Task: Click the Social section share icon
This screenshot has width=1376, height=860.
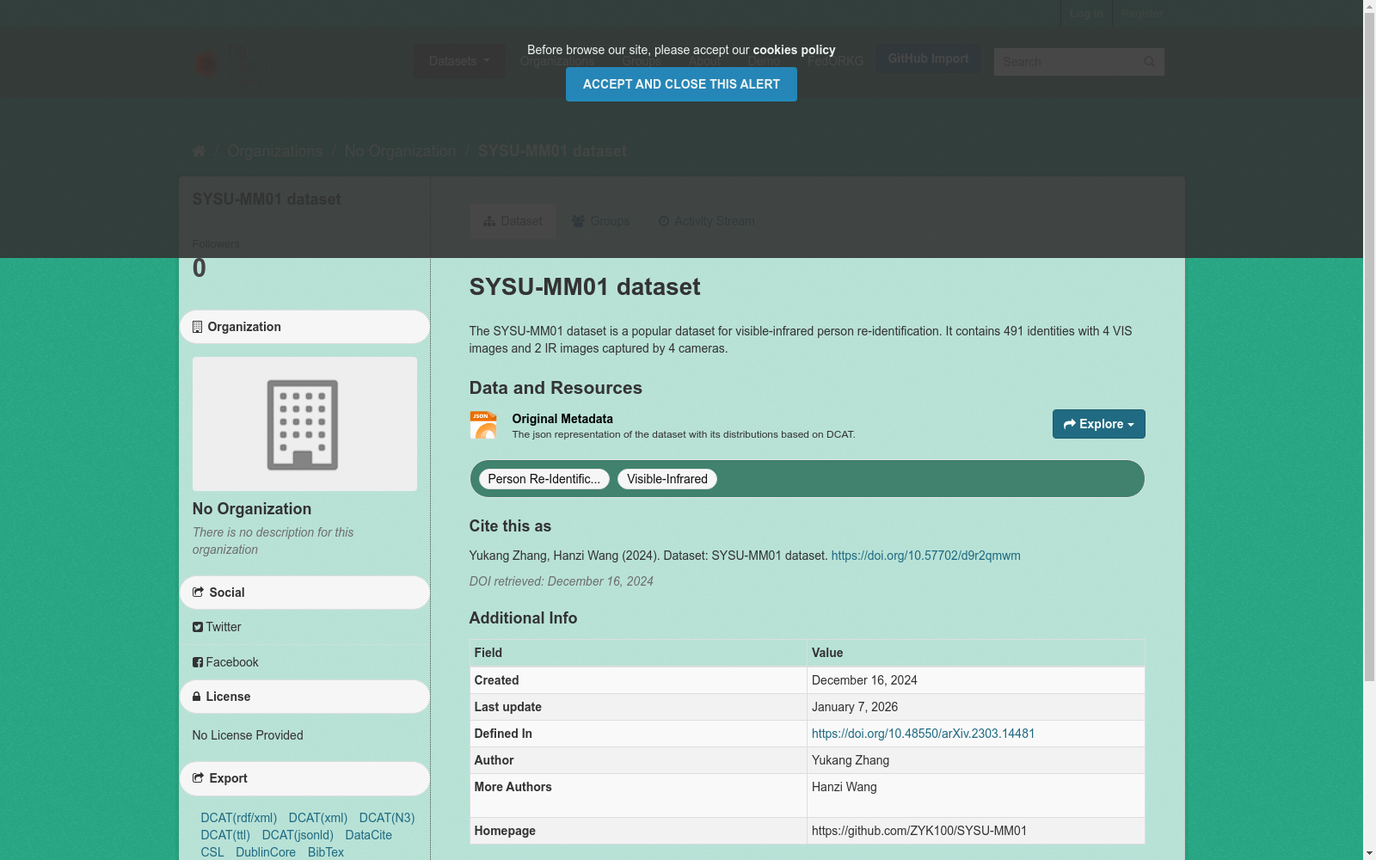Action: pyautogui.click(x=198, y=593)
